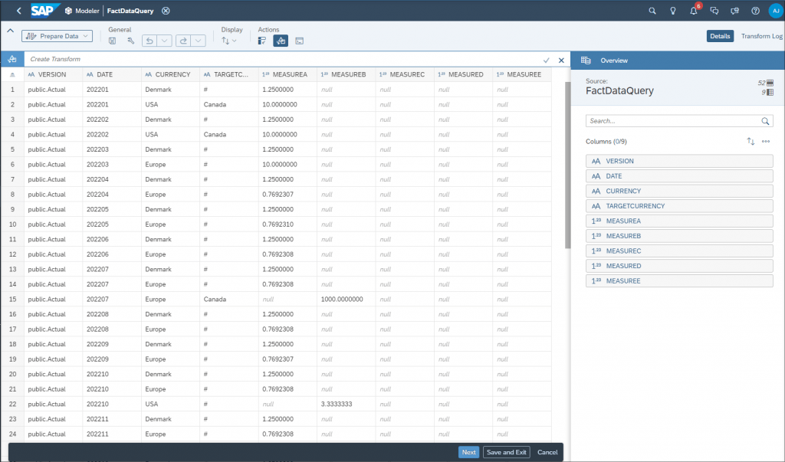Open the wrench settings icon under General
Image resolution: width=785 pixels, height=462 pixels.
point(130,41)
